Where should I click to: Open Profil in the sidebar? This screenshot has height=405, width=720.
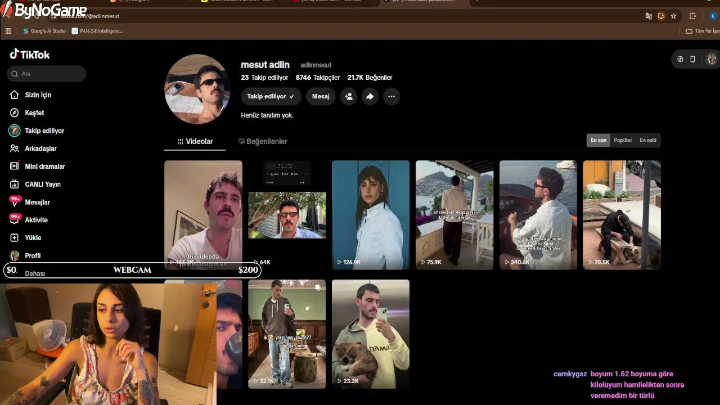[33, 255]
